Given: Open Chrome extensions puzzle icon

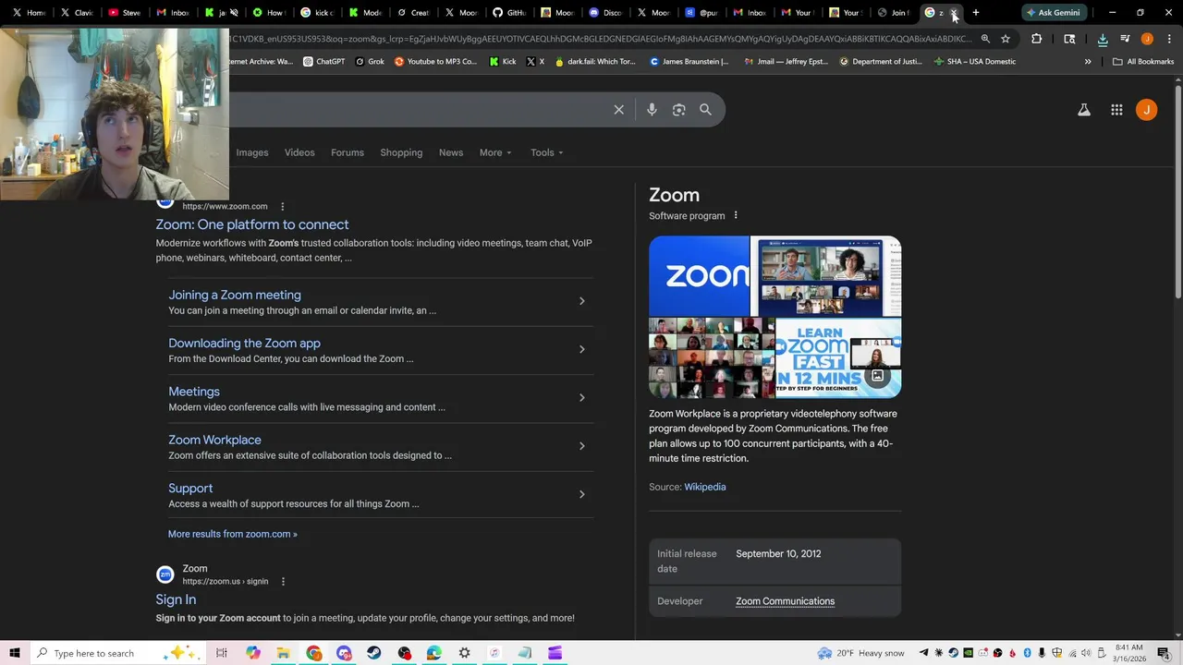Looking at the screenshot, I should click(1036, 39).
